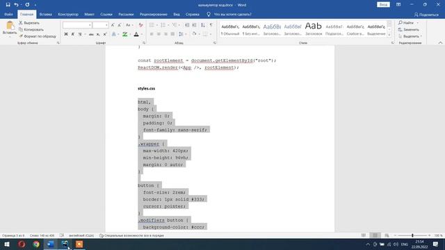Image resolution: width=445 pixels, height=250 pixels.
Task: Expand the styles gallery with More arrow
Action: (389, 35)
